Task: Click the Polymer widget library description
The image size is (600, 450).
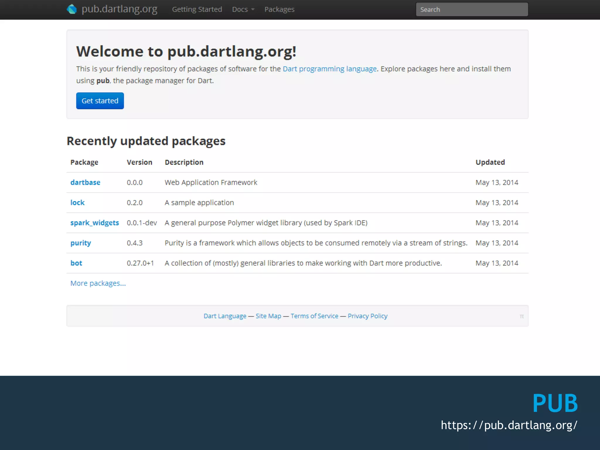Action: click(x=266, y=223)
